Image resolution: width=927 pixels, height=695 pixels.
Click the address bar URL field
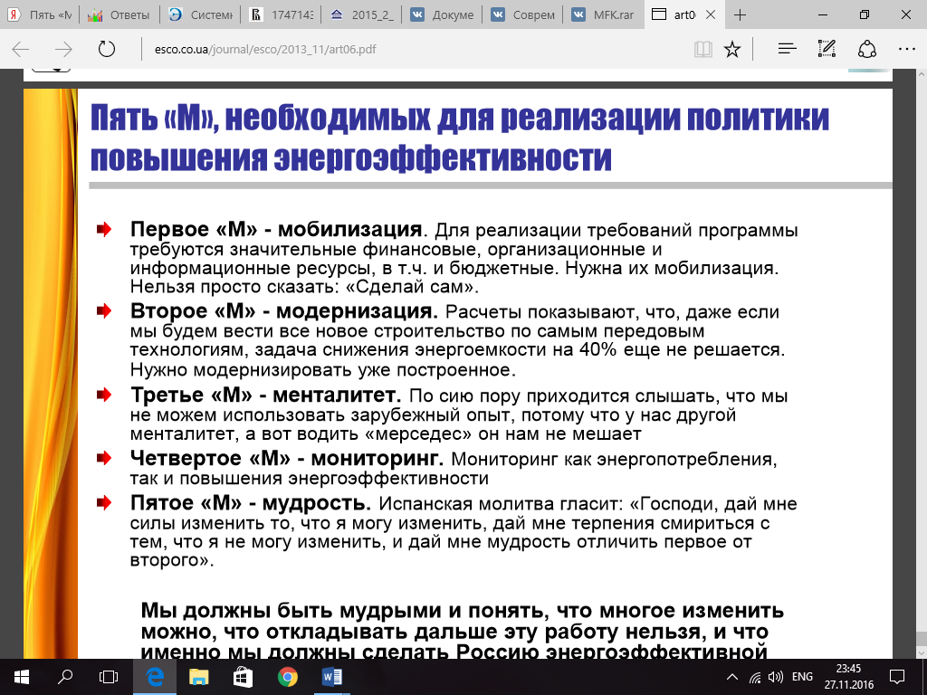(414, 49)
